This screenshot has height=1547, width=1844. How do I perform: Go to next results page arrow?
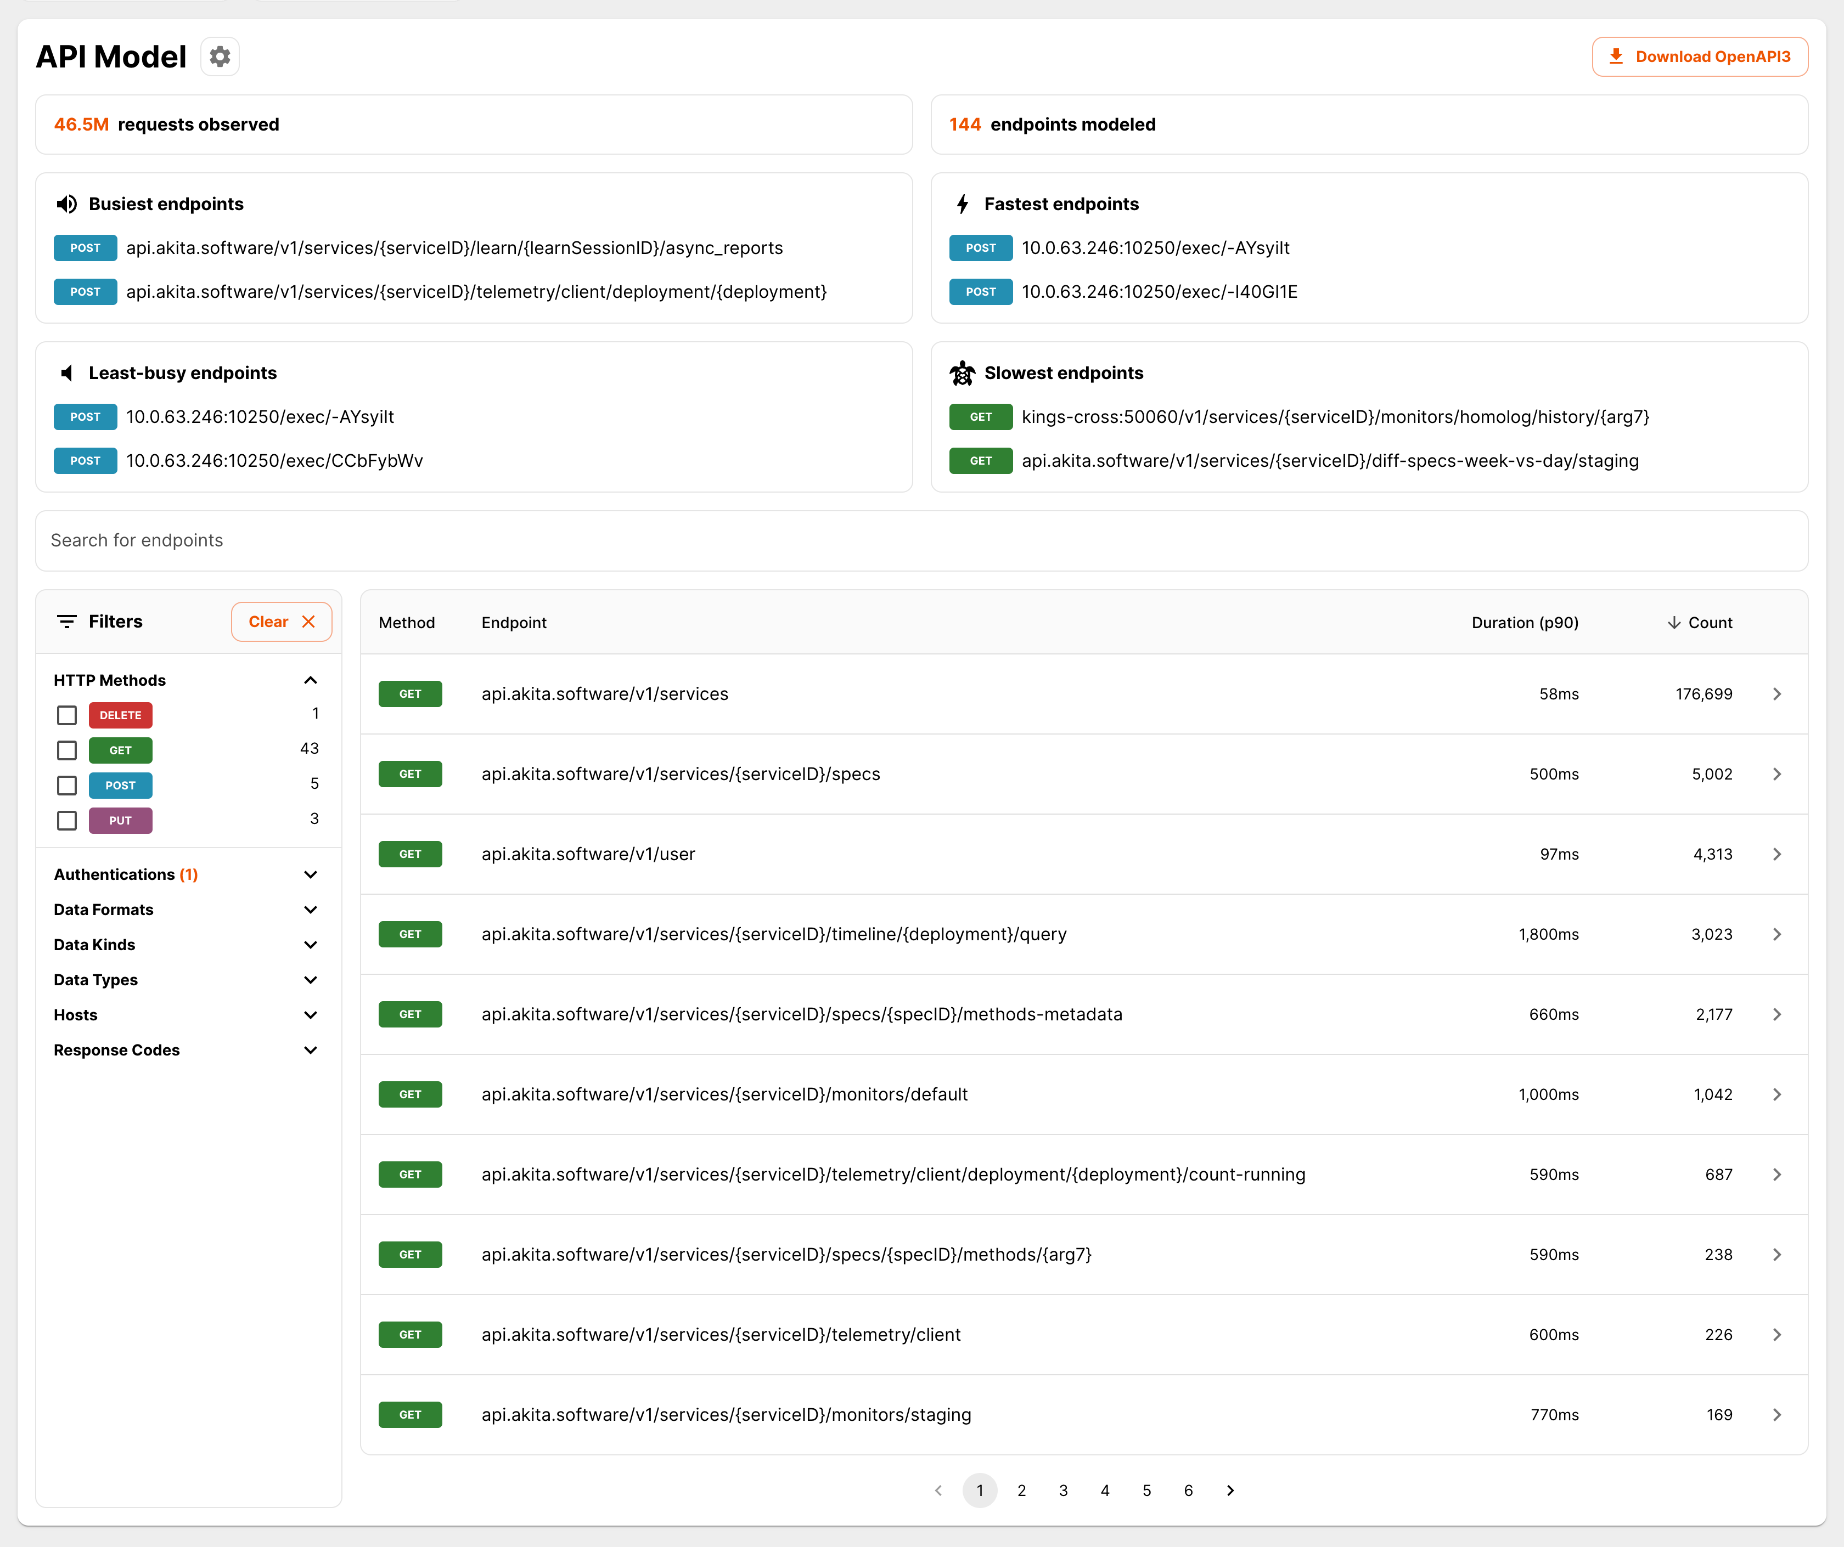point(1230,1490)
